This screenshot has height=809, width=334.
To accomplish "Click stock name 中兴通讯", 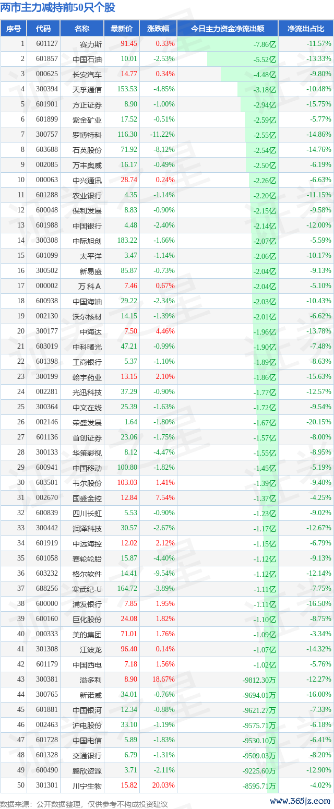I will (91, 180).
